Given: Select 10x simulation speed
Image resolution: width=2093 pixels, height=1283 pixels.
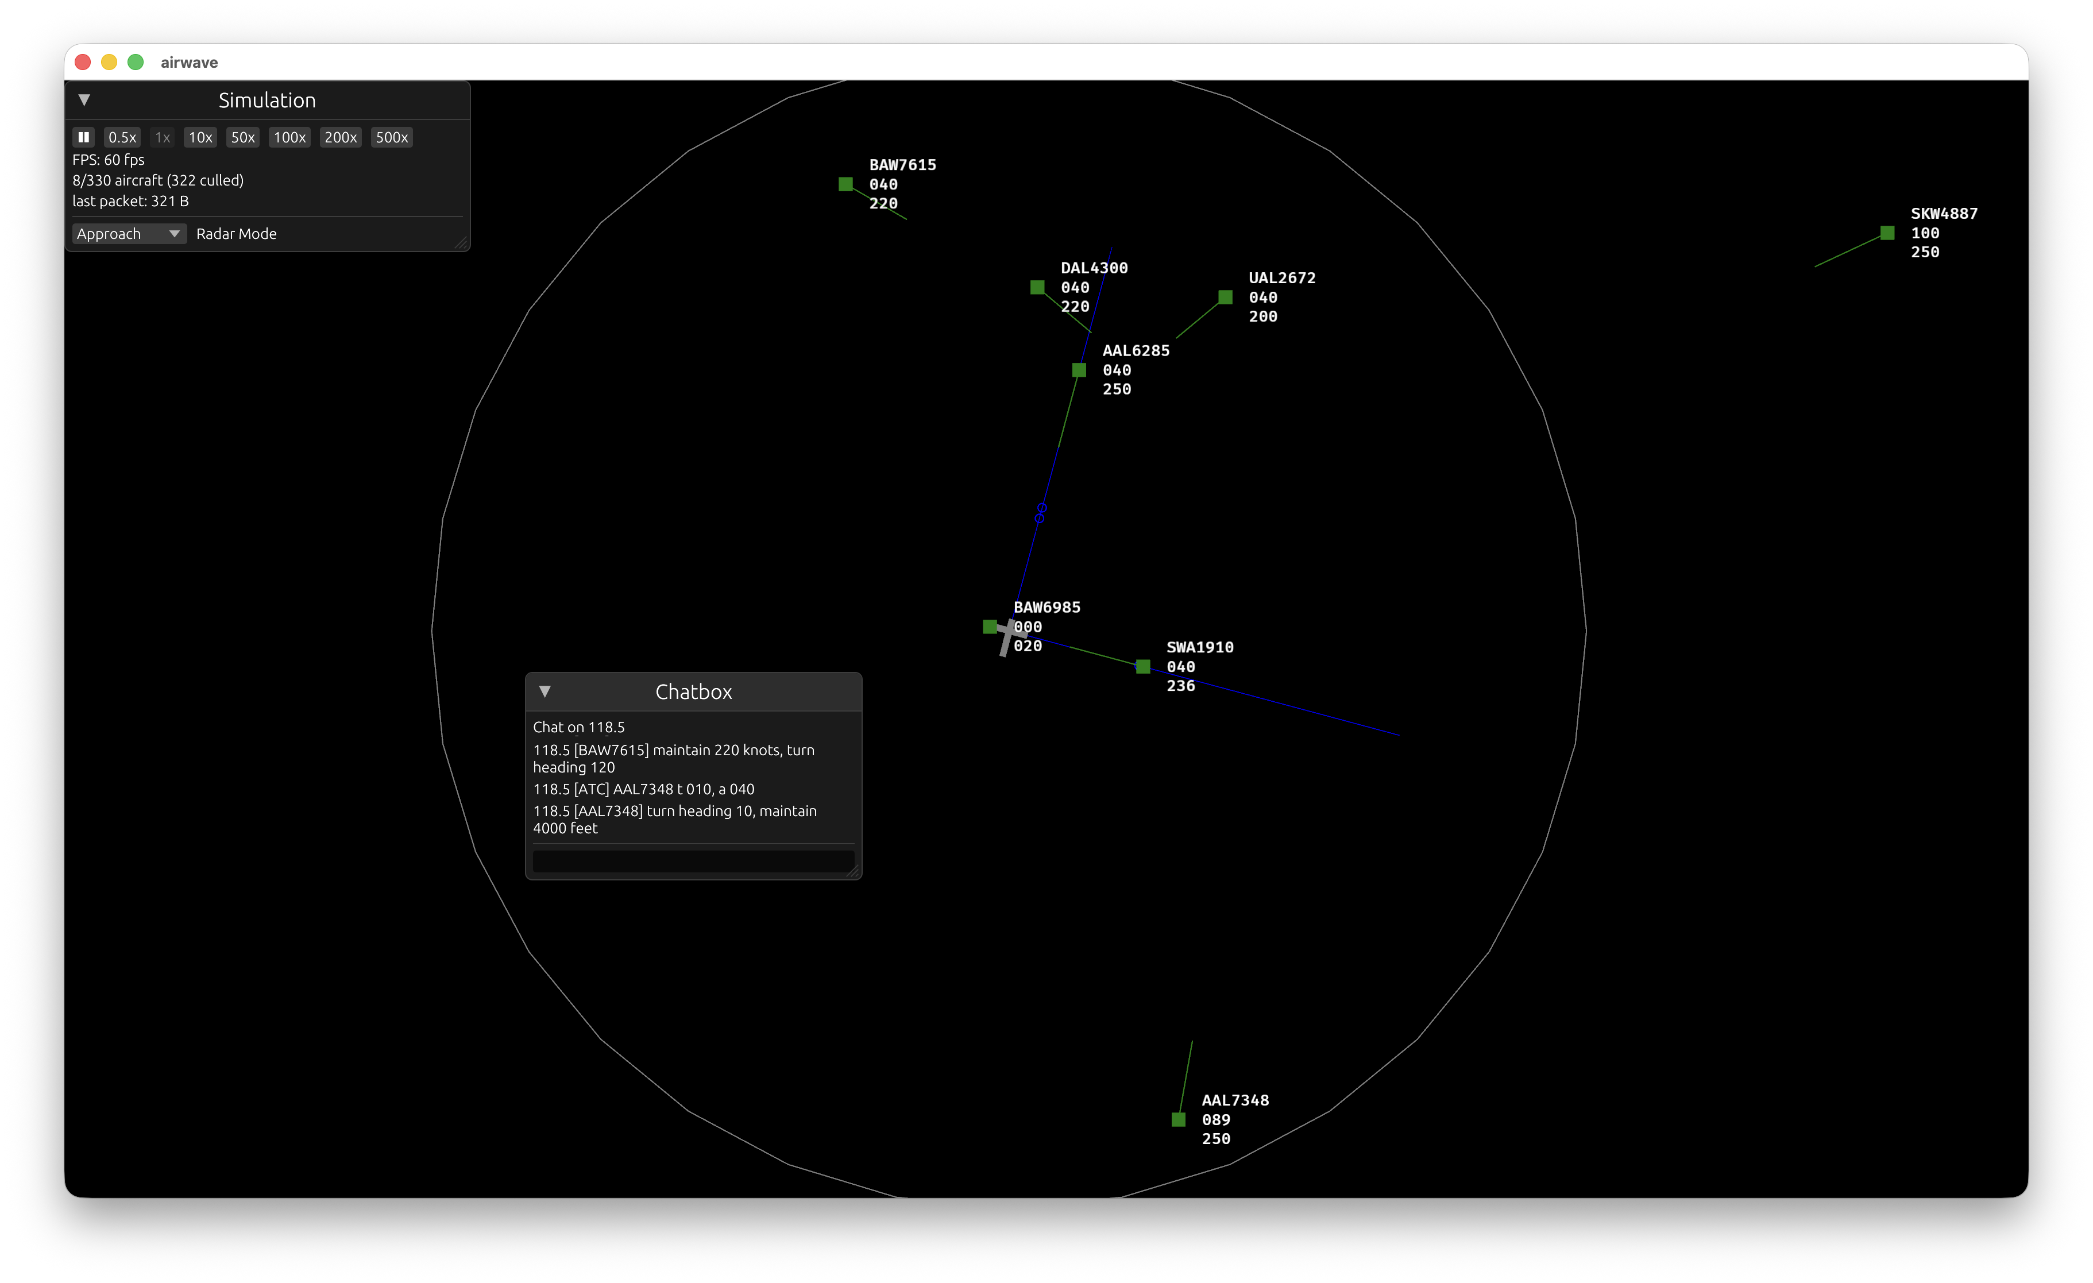Looking at the screenshot, I should pyautogui.click(x=200, y=137).
